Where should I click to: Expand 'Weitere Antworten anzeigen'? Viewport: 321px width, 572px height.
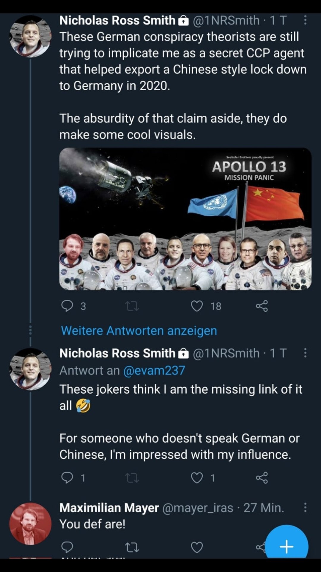coord(139,331)
